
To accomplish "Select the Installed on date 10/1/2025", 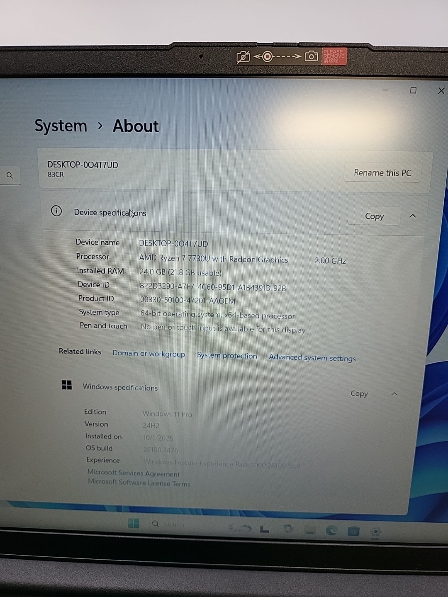I will [158, 437].
